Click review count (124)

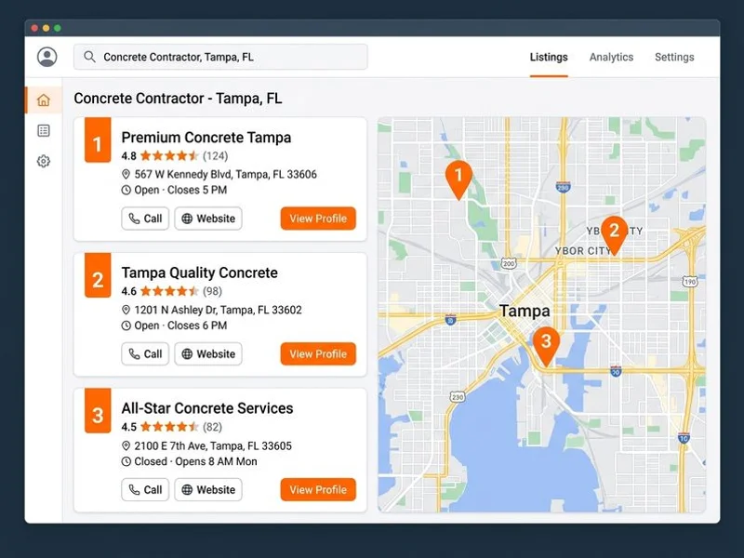click(216, 155)
